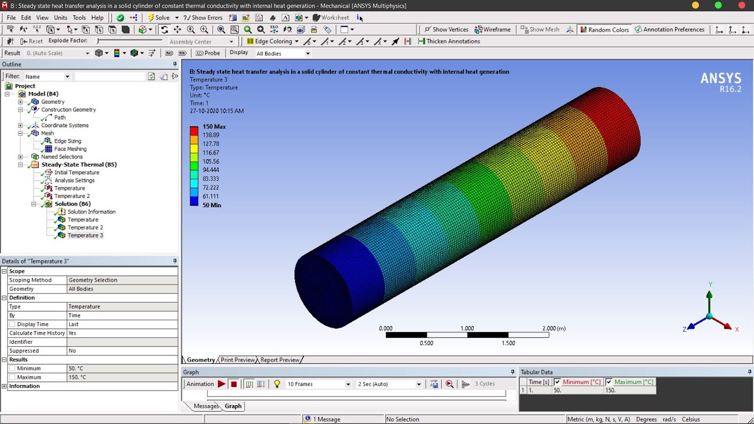Switch to the Messages tab

tap(206, 406)
